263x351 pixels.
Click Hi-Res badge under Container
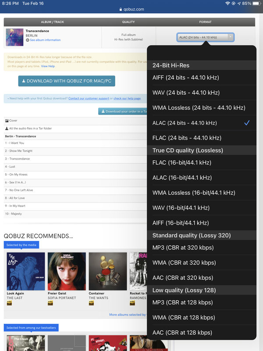(92, 303)
